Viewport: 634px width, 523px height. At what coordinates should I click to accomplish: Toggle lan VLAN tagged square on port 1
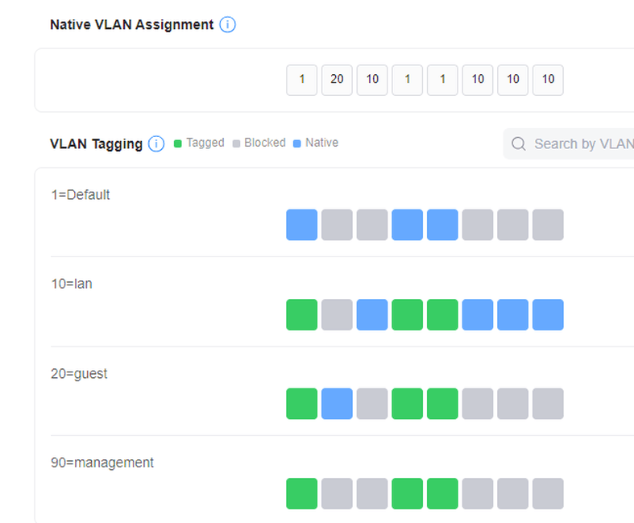(302, 314)
